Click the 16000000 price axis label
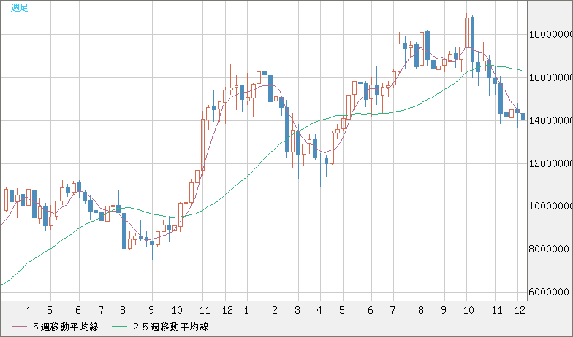The height and width of the screenshot is (337, 573). (550, 77)
